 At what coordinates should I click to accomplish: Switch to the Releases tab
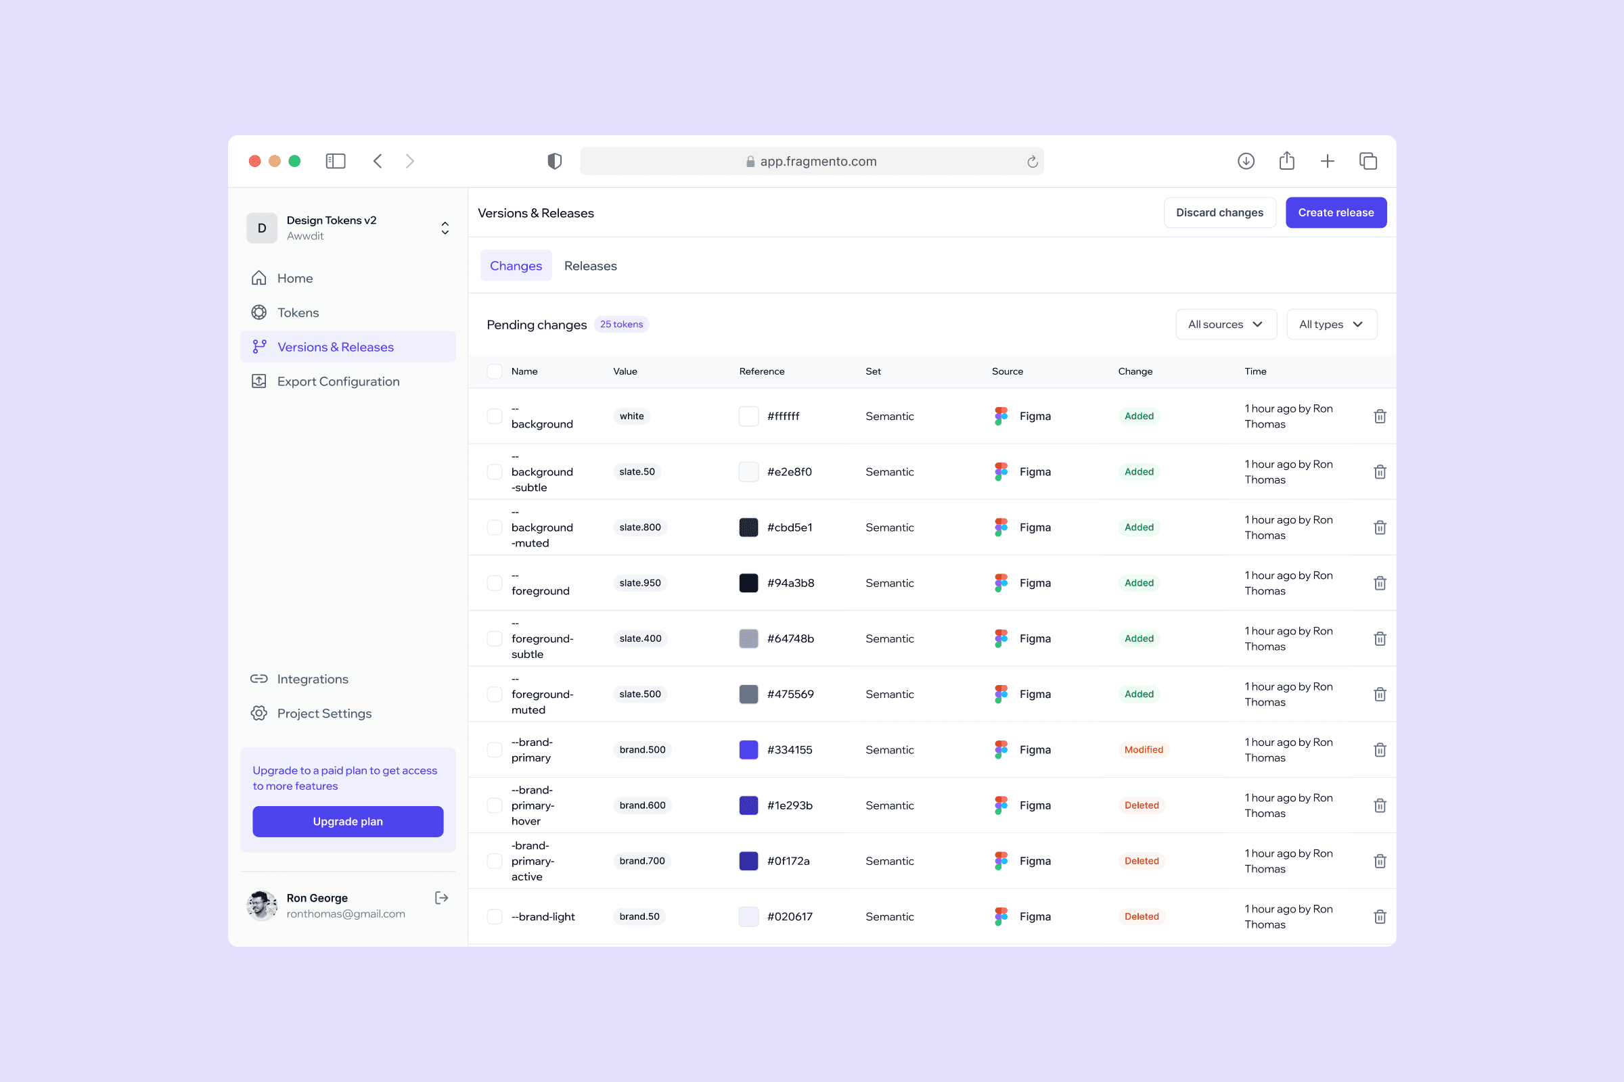point(589,266)
